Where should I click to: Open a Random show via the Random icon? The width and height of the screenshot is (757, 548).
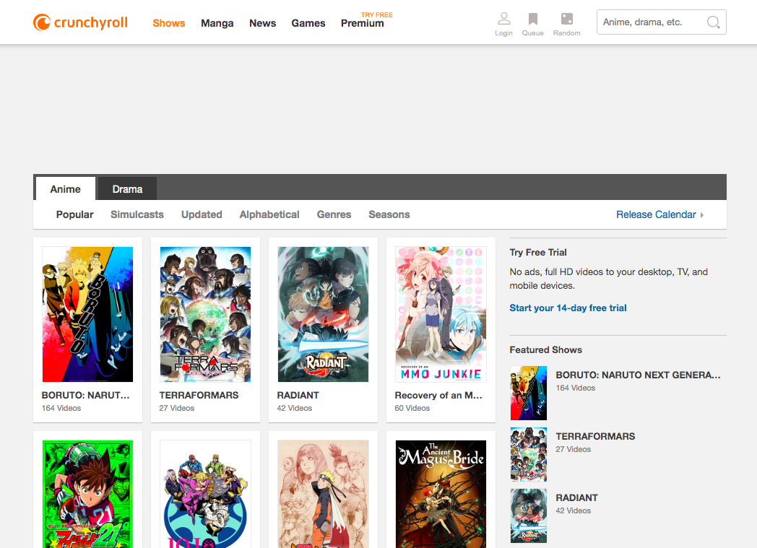pos(566,19)
